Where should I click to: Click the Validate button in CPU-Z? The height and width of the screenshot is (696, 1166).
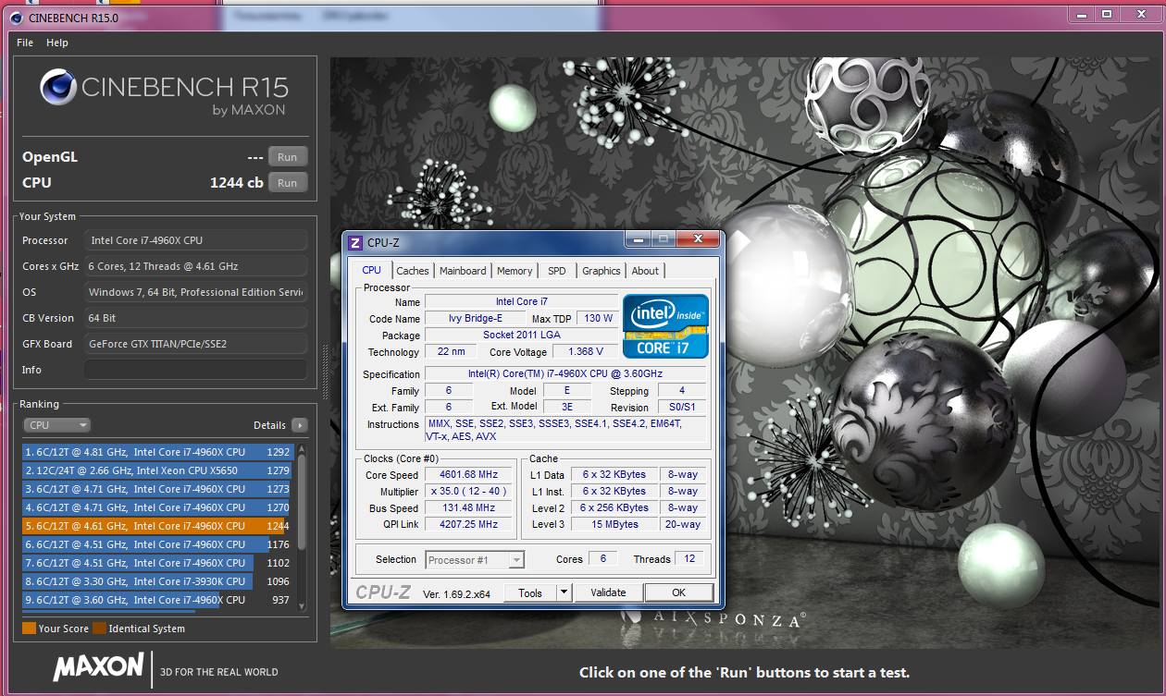pyautogui.click(x=608, y=592)
